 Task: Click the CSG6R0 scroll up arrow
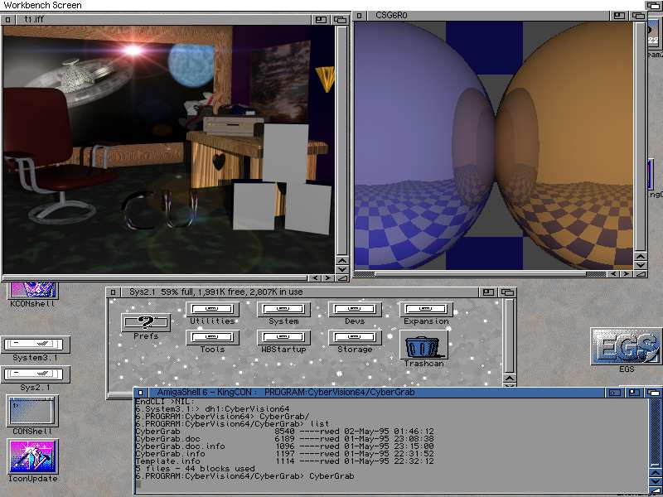[641, 257]
